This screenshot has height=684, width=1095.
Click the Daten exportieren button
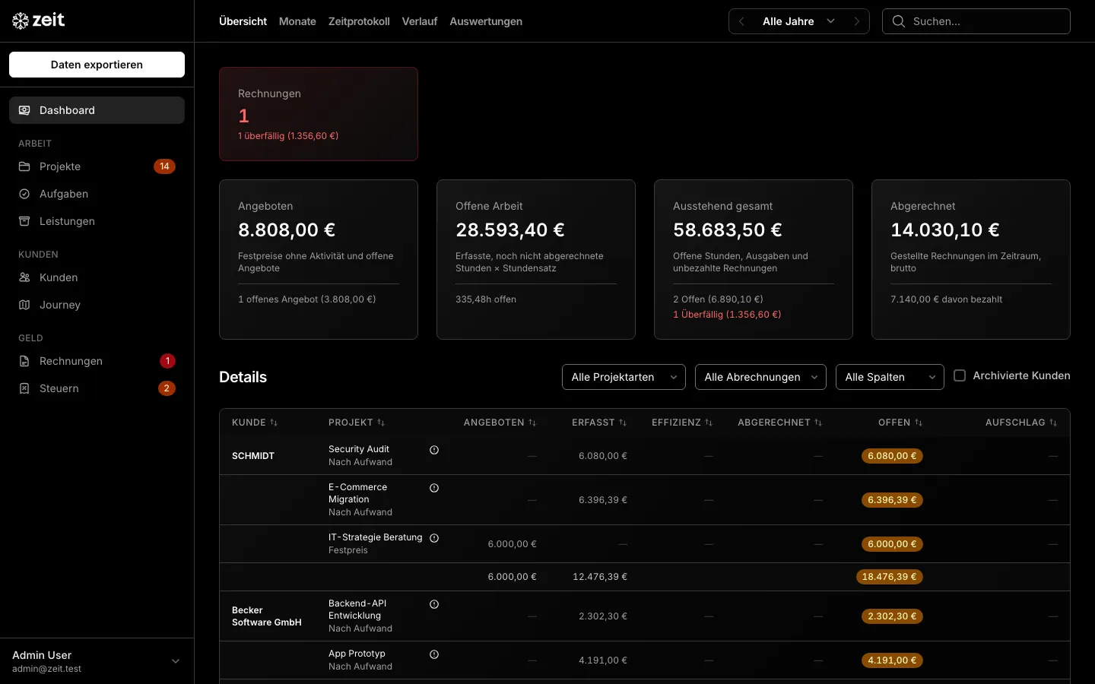point(97,65)
